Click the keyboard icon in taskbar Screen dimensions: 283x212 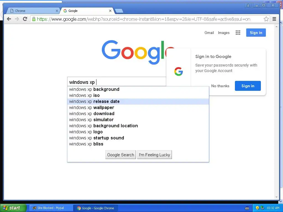point(247,208)
